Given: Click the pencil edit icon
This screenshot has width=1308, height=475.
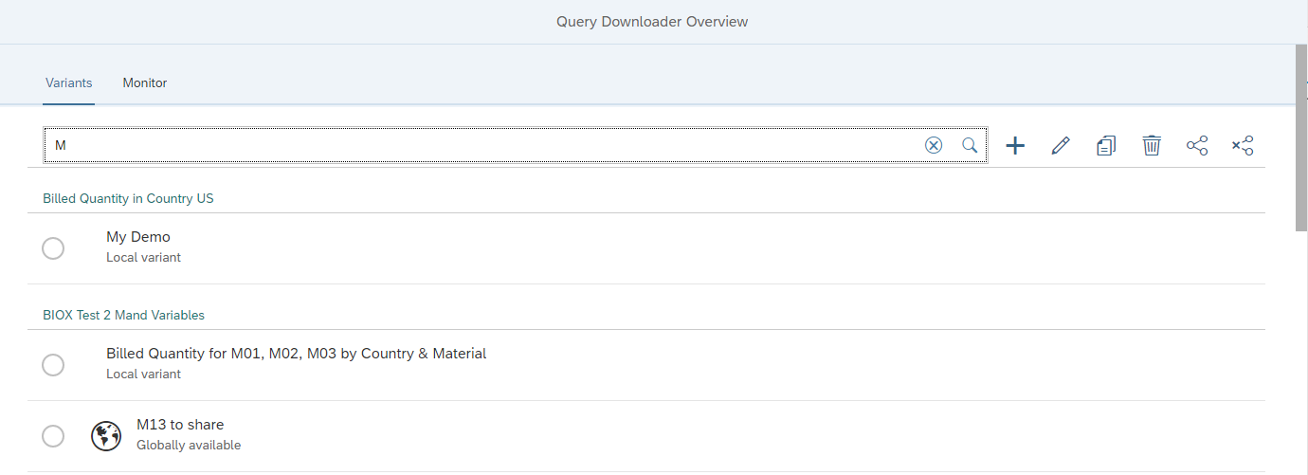Looking at the screenshot, I should (1061, 145).
